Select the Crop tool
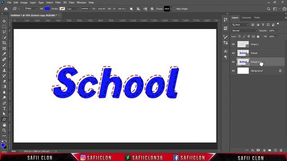Viewport: 287px width, 161px height. 4,43
